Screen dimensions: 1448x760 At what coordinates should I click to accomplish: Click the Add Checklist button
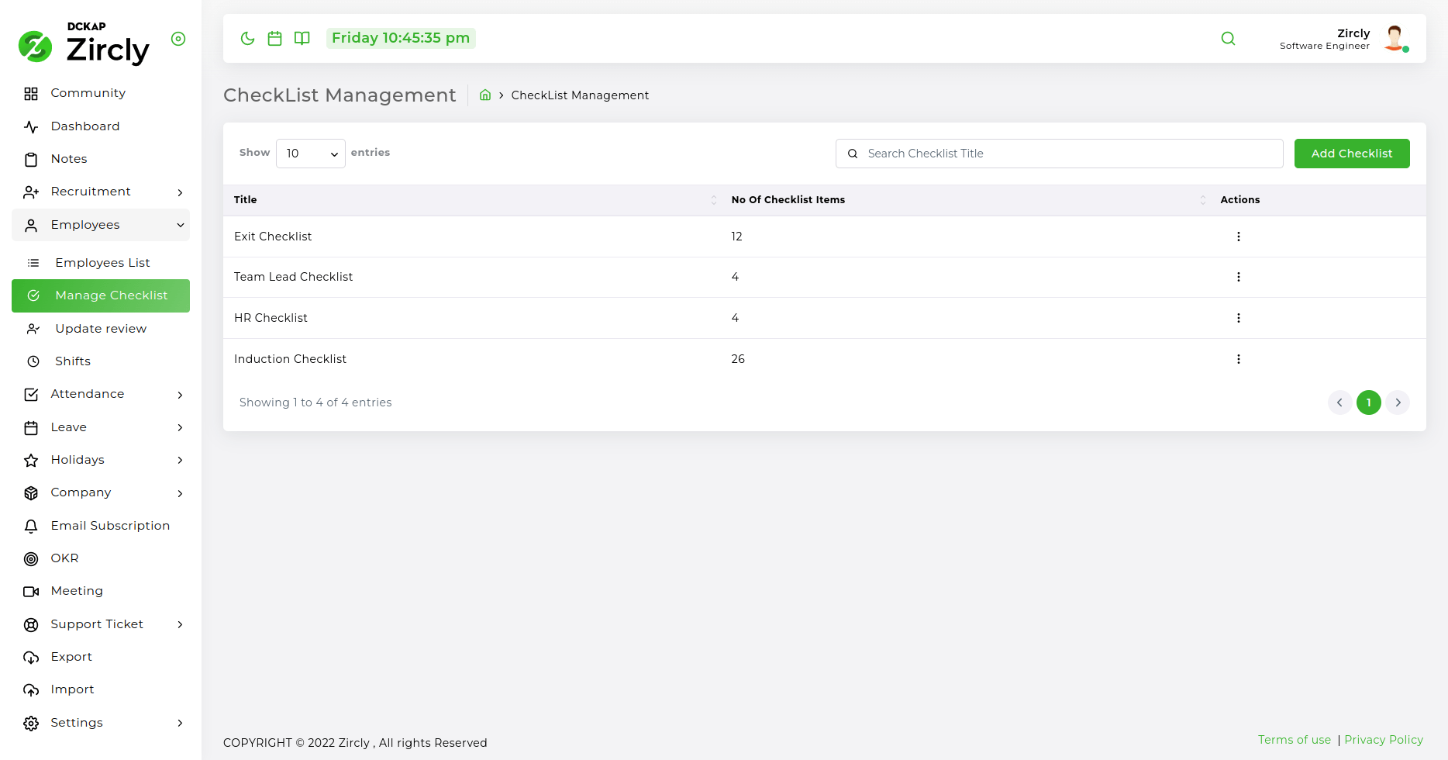click(x=1351, y=154)
